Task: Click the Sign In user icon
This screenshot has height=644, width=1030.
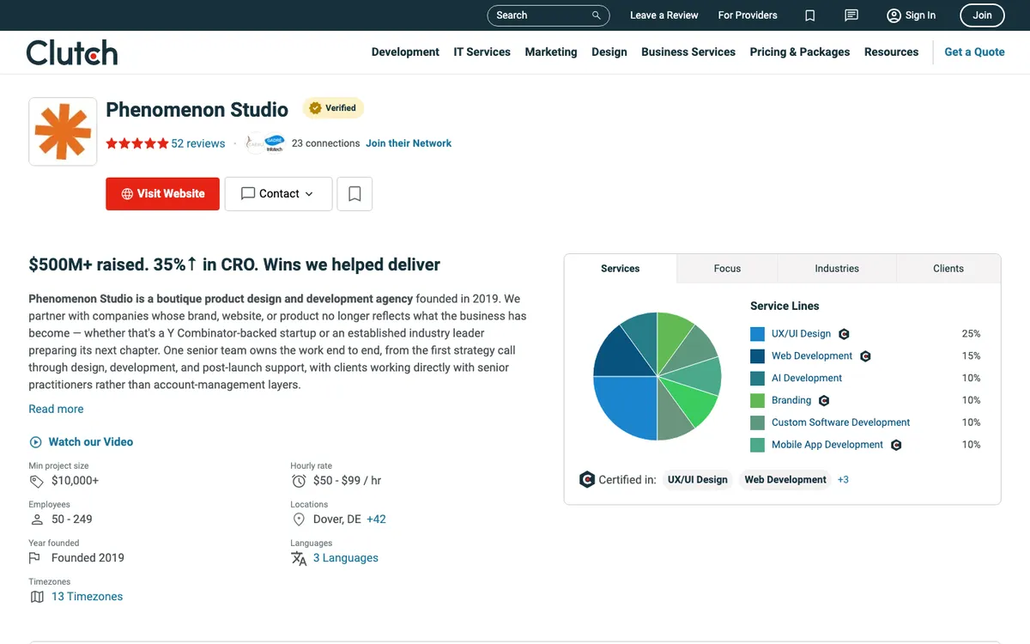Action: coord(894,15)
